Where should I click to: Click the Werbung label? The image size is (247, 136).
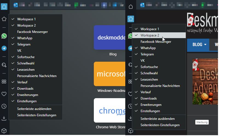click(x=202, y=122)
